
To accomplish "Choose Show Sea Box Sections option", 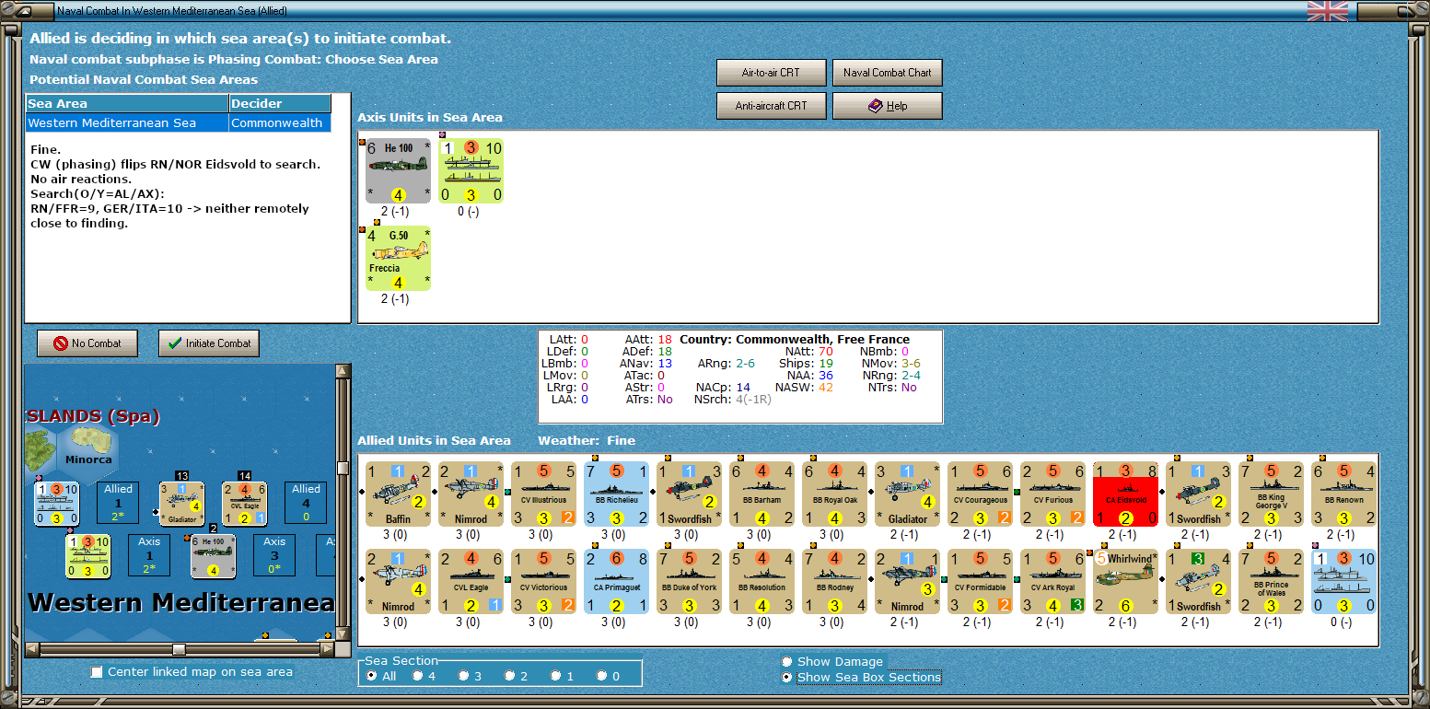I will [x=861, y=678].
